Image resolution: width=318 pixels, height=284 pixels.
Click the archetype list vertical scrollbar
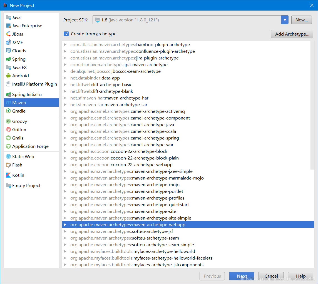[312, 105]
